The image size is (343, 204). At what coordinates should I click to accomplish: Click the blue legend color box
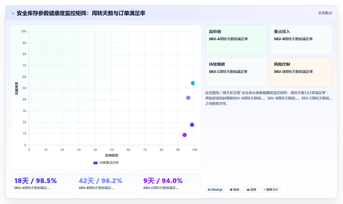tap(95, 163)
